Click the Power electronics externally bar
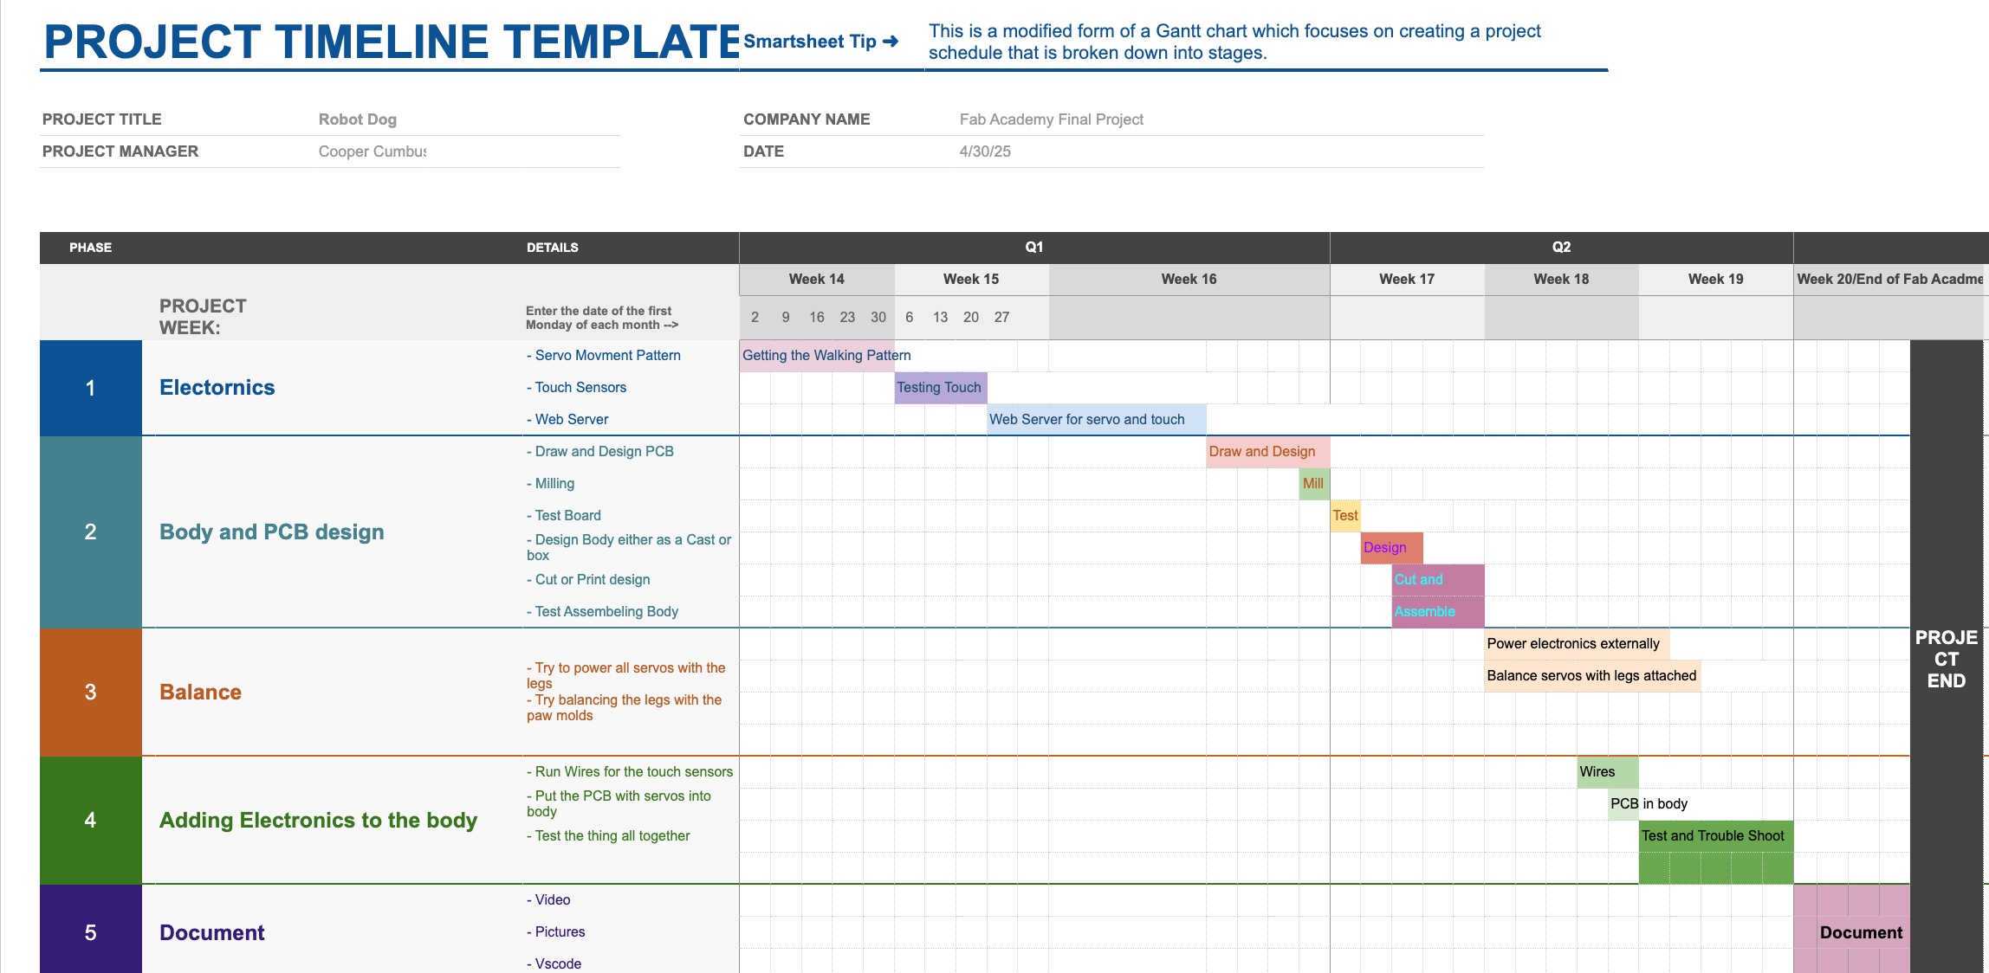Viewport: 1989px width, 973px height. point(1575,644)
